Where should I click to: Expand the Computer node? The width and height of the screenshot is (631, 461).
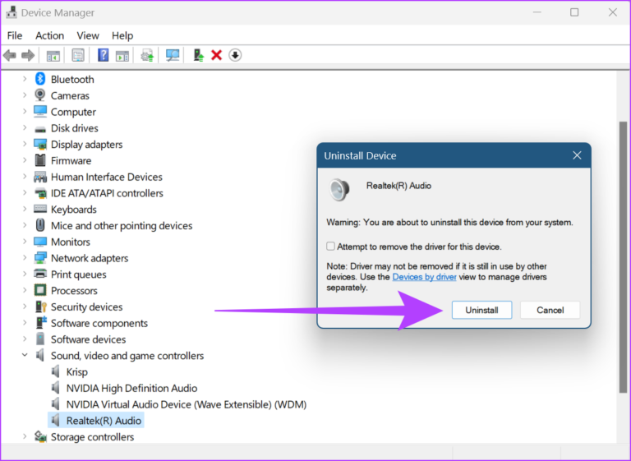point(25,112)
